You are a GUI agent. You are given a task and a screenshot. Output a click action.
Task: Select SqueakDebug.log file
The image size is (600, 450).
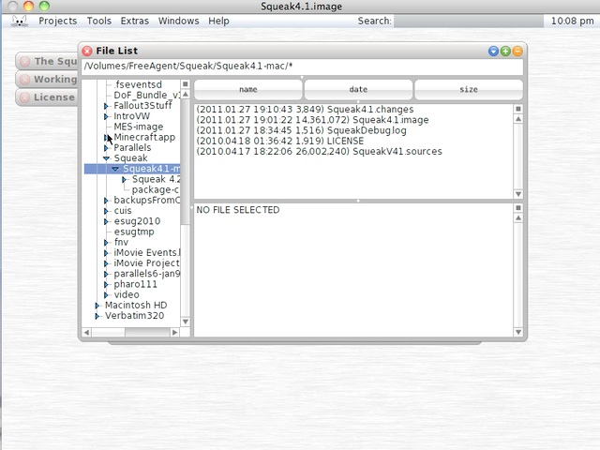[x=302, y=130]
